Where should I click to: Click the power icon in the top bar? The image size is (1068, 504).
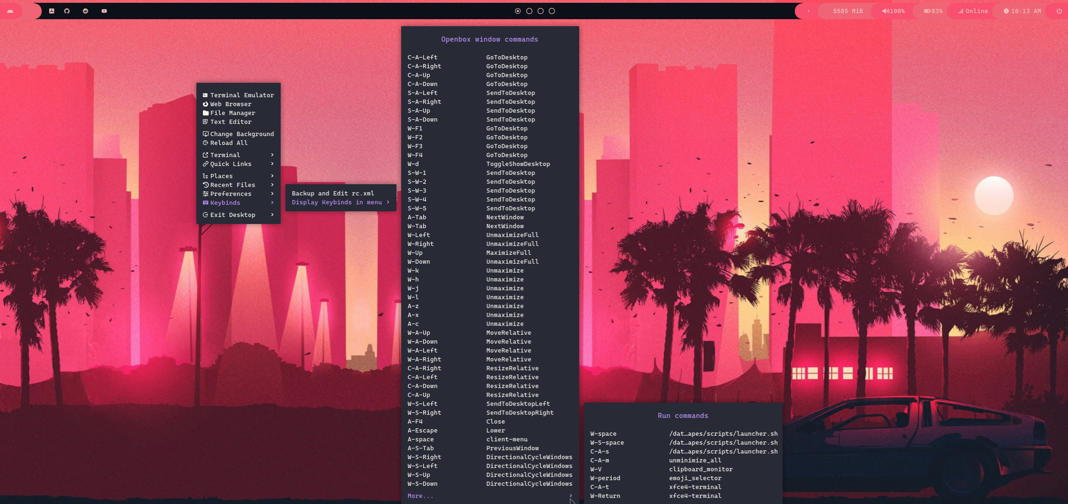(x=1059, y=11)
